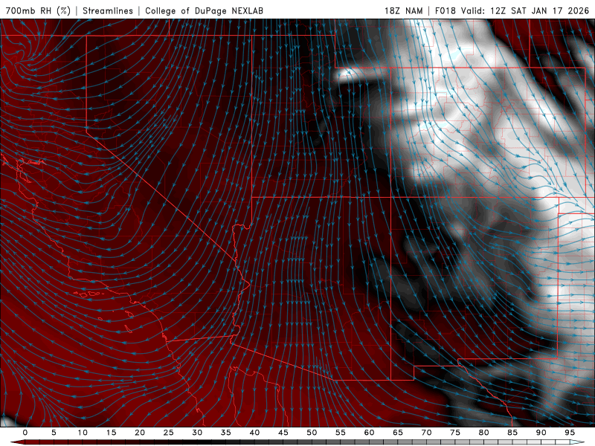This screenshot has width=595, height=446.
Task: Click the "College of DuPage NEXLAB" text
Action: [204, 10]
